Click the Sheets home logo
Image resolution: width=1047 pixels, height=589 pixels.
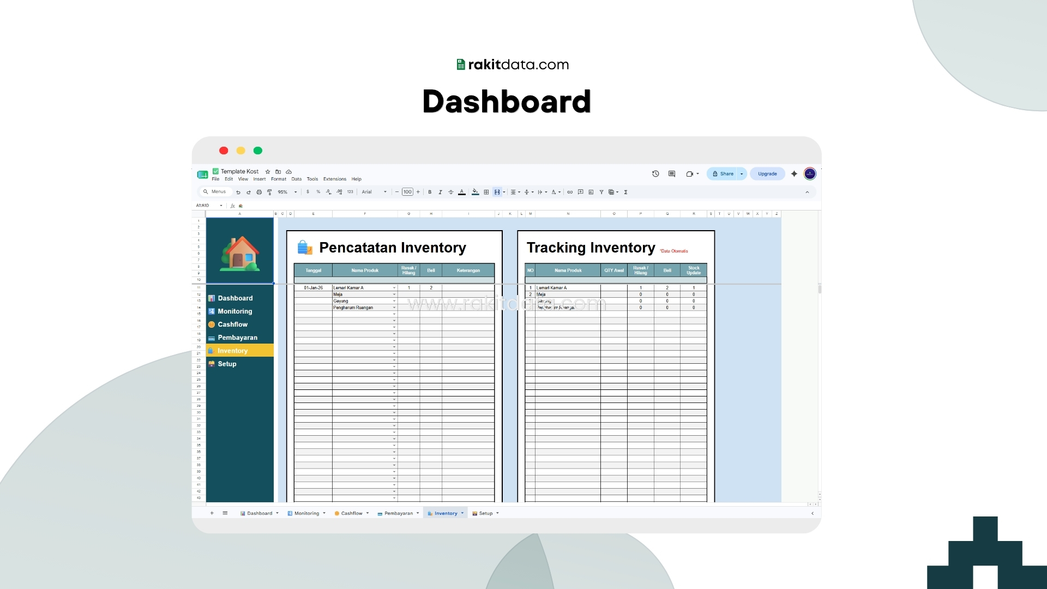pyautogui.click(x=202, y=175)
